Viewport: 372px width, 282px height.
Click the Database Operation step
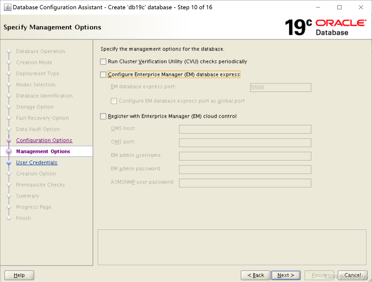[x=41, y=51]
